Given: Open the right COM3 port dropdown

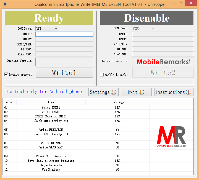Looking at the screenshot, I should tap(143, 29).
